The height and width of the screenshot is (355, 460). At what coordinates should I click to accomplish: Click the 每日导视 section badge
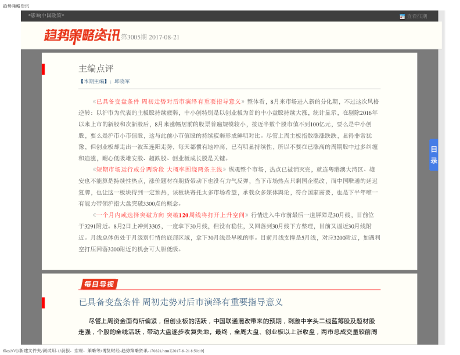(99, 284)
